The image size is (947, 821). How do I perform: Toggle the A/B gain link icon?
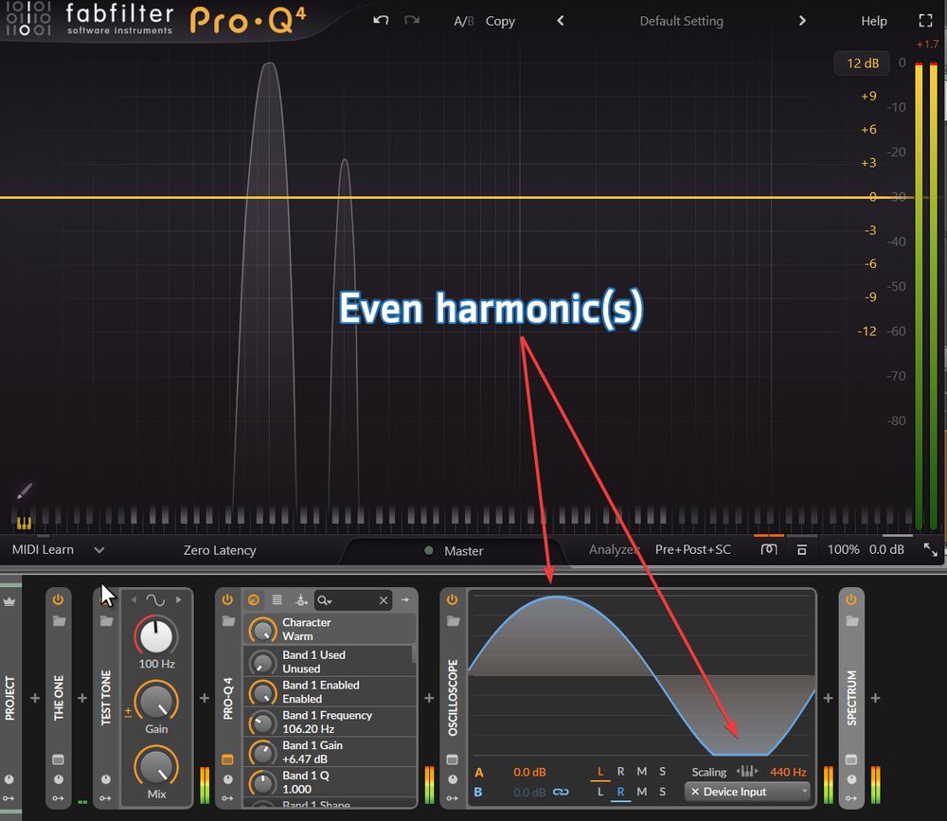[561, 792]
